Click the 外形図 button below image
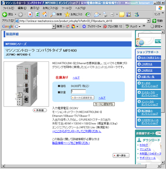166x169 pixels. [40, 110]
